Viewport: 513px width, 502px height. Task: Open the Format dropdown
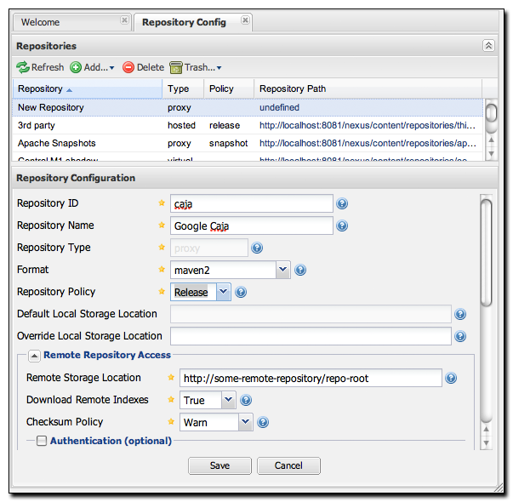pyautogui.click(x=283, y=270)
